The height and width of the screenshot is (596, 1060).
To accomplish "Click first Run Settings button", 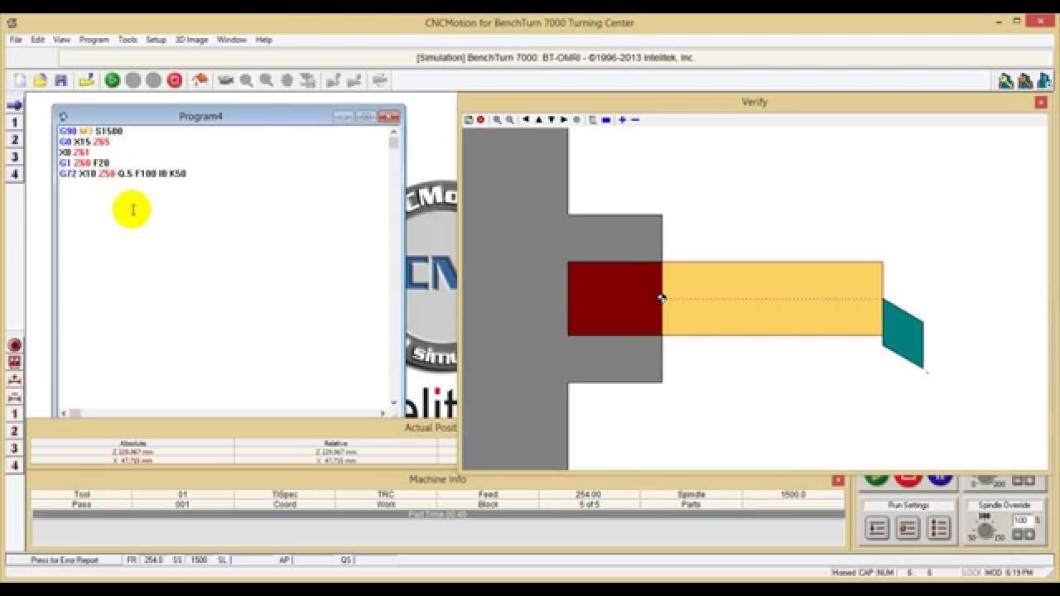I will pyautogui.click(x=877, y=528).
